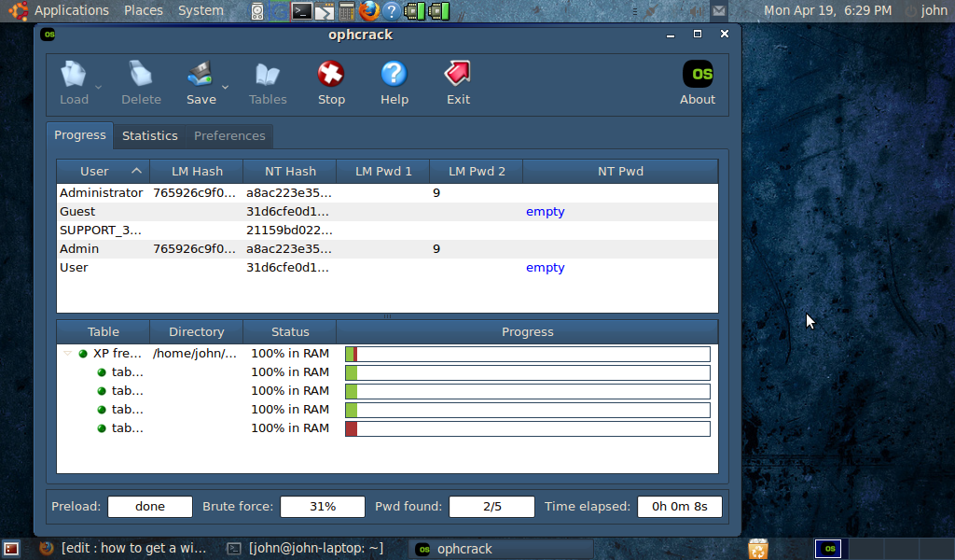The image size is (955, 560).
Task: Click the blue help icon in top panel
Action: [392, 11]
